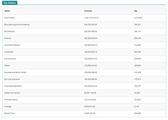Screen dimensions: 168x120
Task: Select Promotor Share sector name
Action: tap(11, 100)
